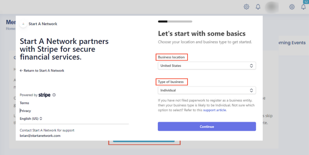Click the notification bell with 12 badge

pyautogui.click(x=303, y=6)
